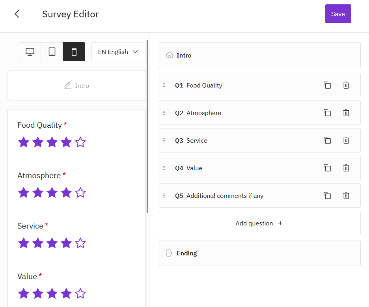Grab the drag handle next to Q4 Value
The height and width of the screenshot is (307, 369).
tap(164, 168)
